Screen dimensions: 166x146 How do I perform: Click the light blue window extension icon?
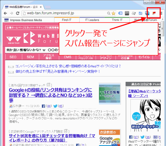pyautogui.click(x=140, y=13)
